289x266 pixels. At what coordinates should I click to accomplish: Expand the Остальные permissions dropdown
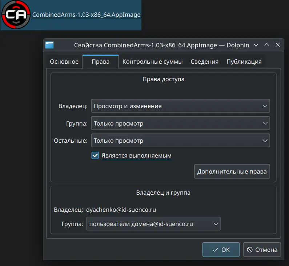click(x=180, y=140)
